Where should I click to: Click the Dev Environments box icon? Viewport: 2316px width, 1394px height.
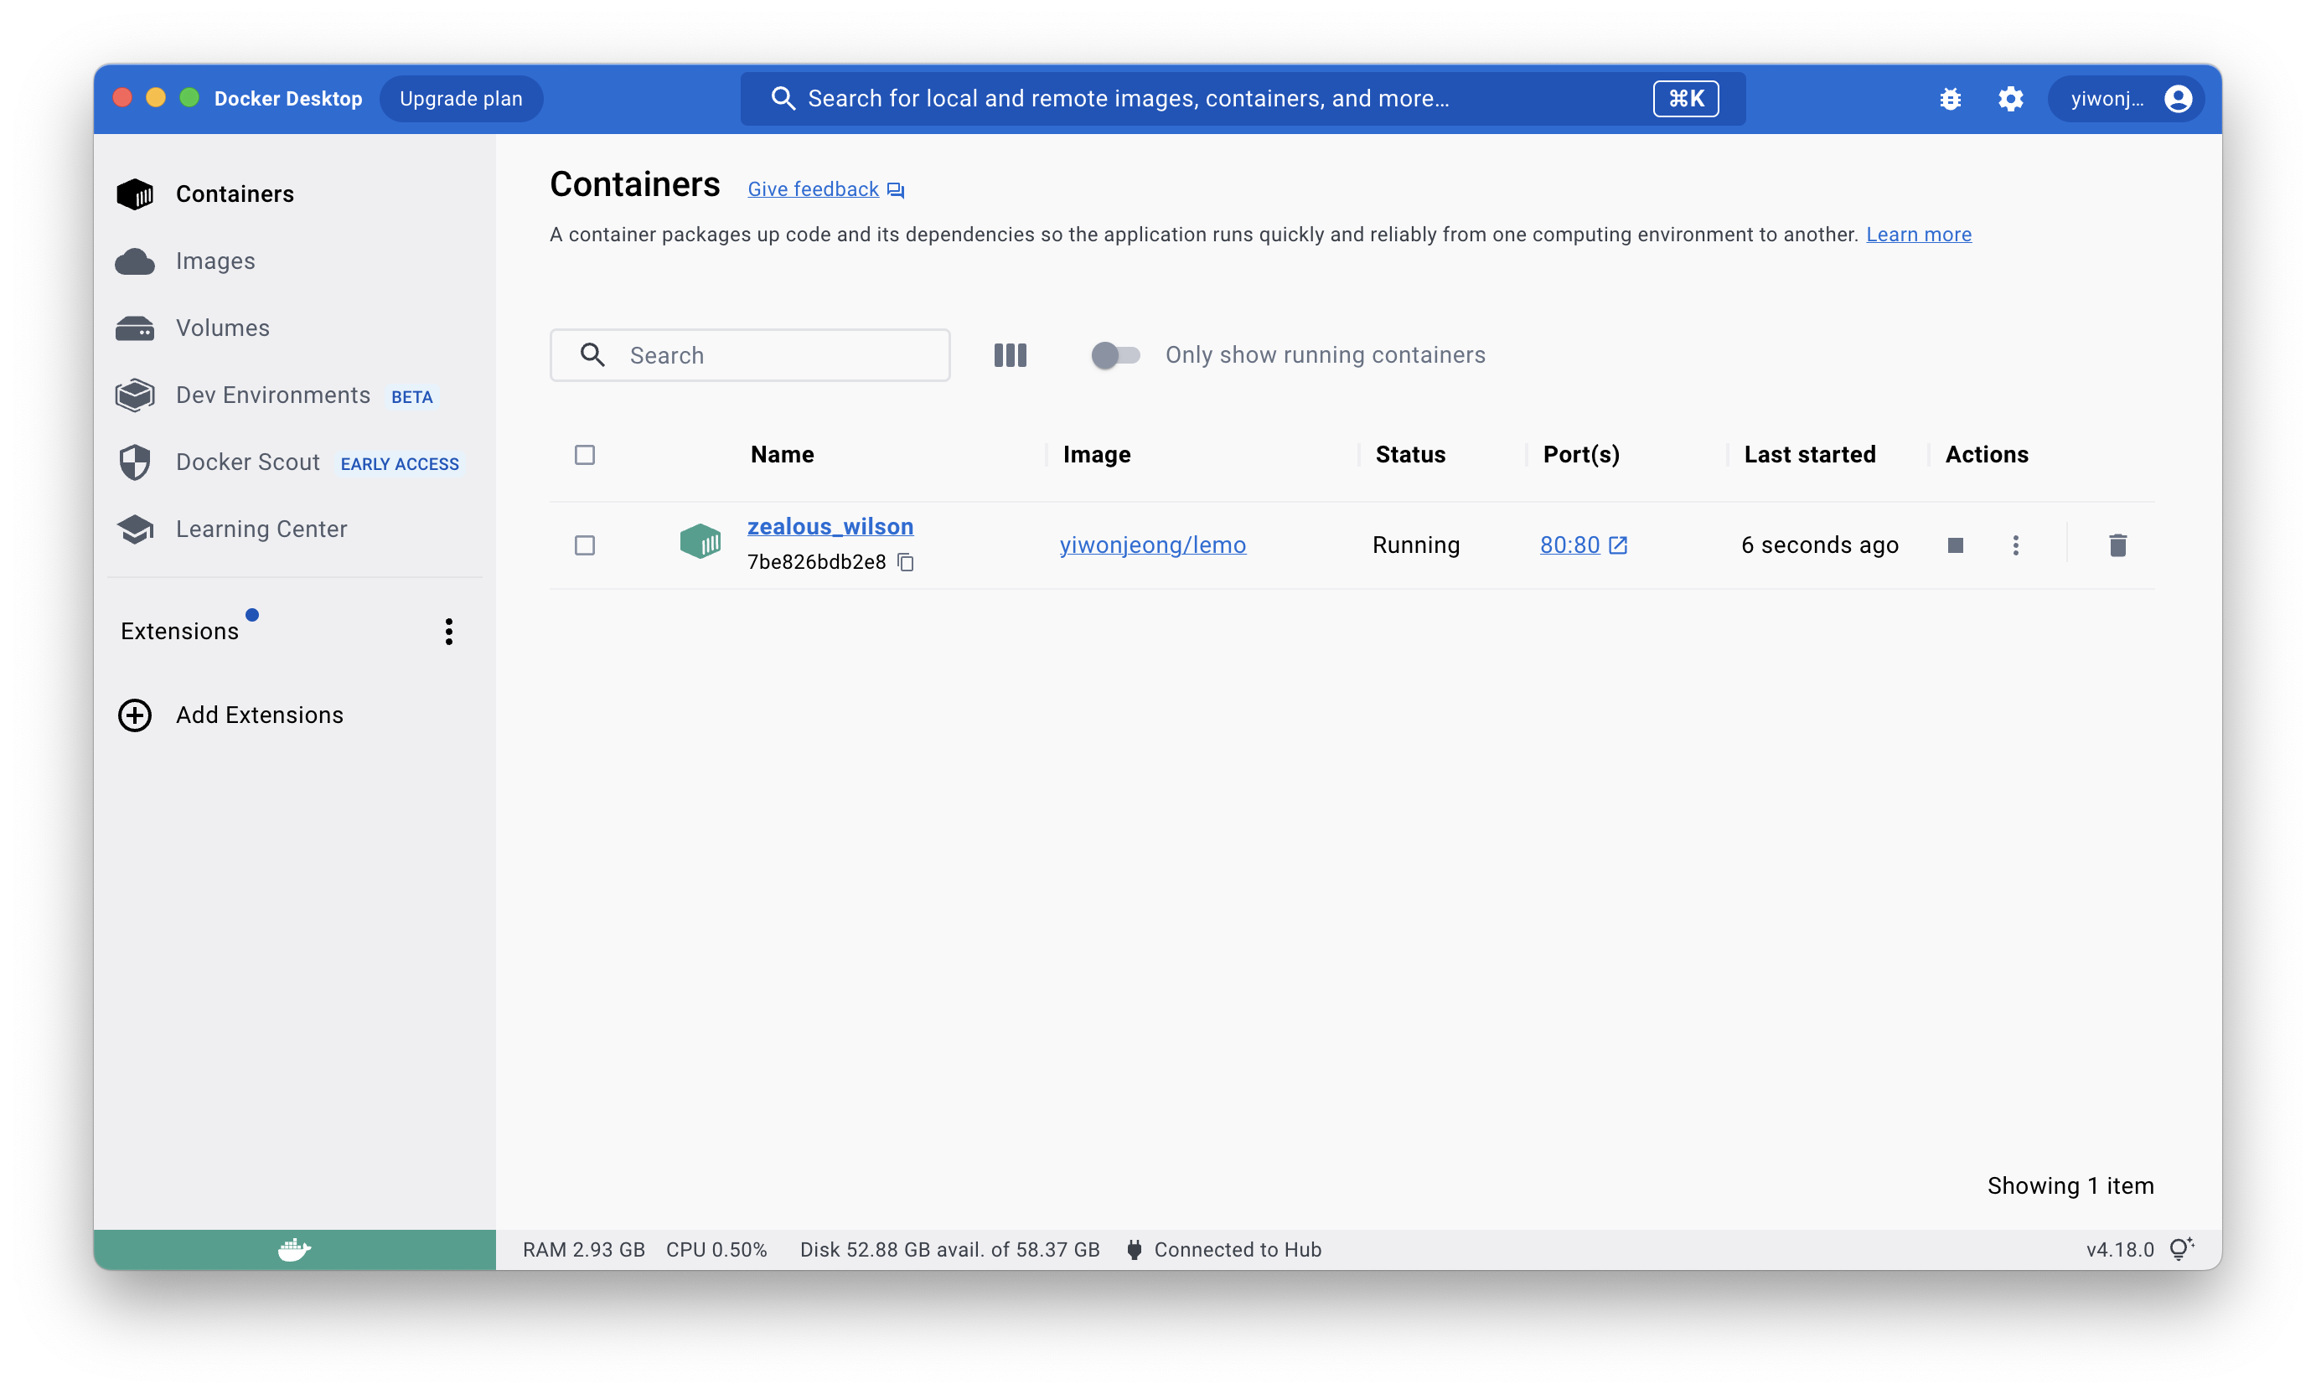coord(134,395)
